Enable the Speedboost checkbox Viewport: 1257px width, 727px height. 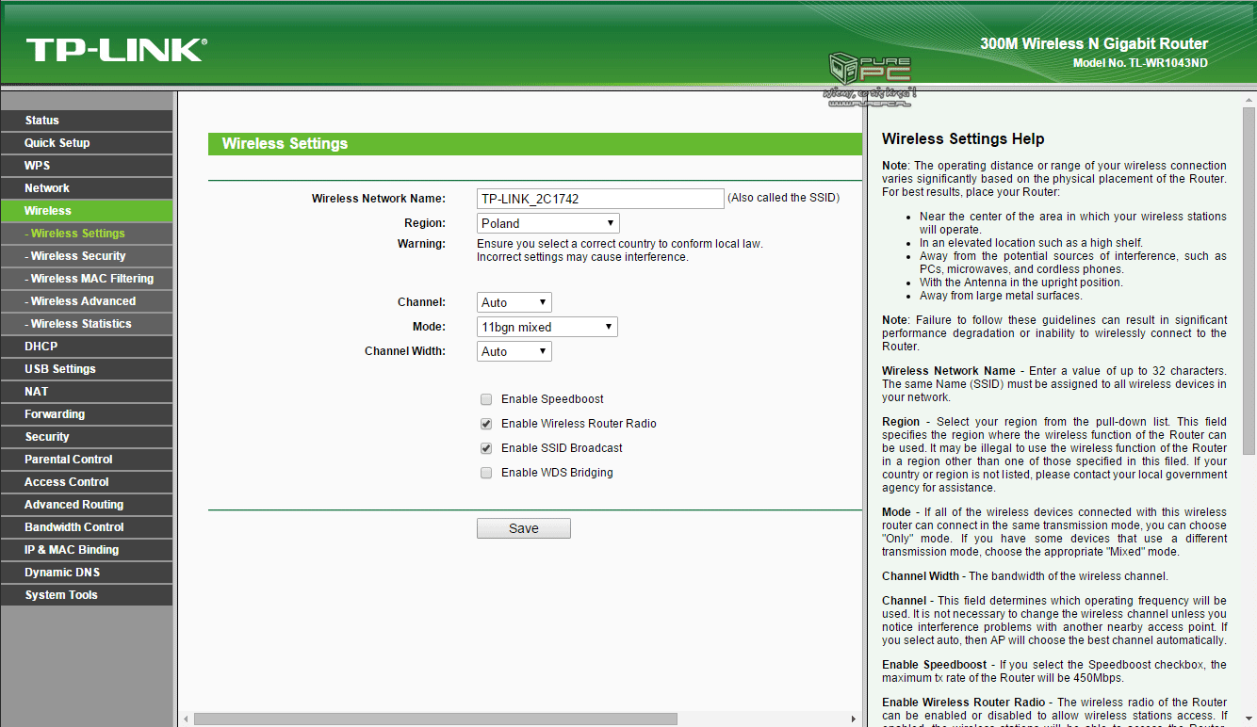486,399
